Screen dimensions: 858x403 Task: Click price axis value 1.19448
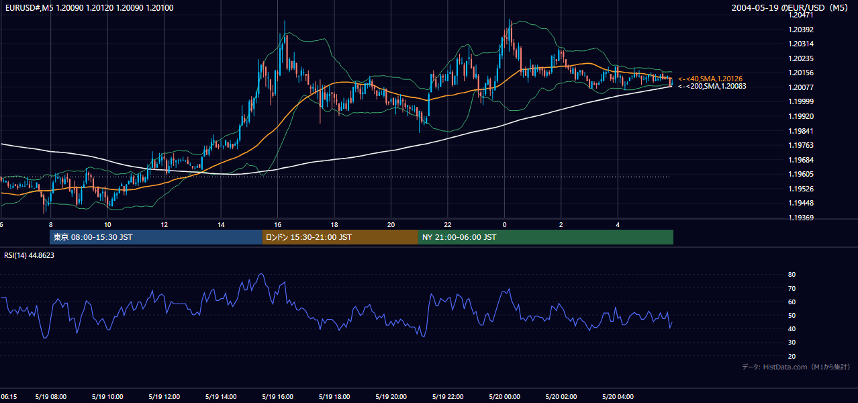[800, 203]
